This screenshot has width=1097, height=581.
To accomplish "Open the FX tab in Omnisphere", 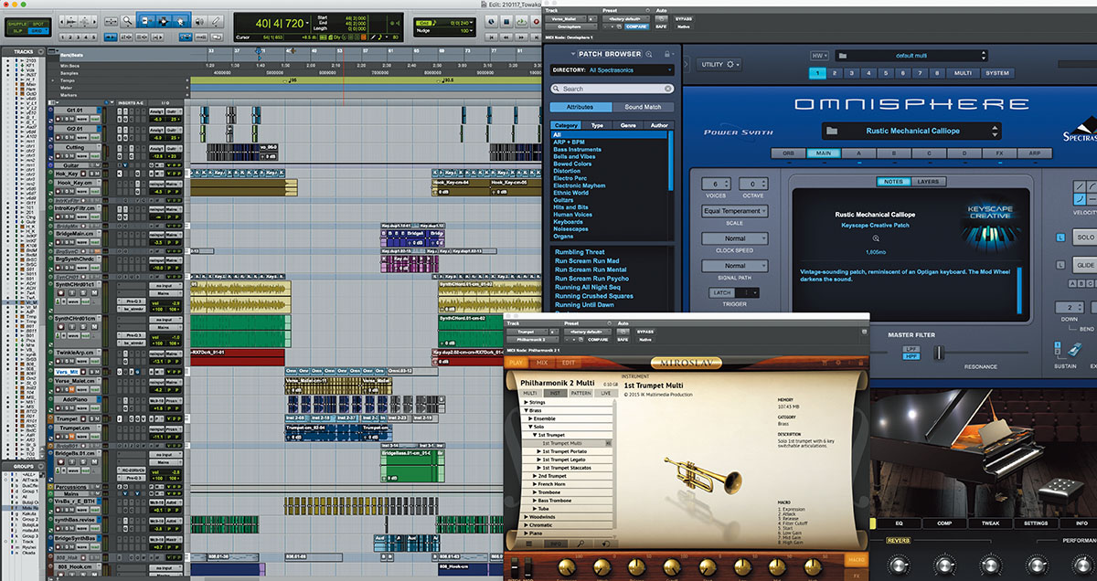I will tap(998, 153).
